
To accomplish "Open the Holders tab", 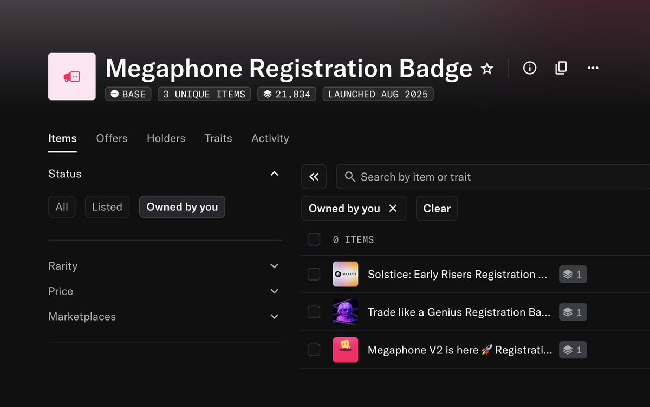I will [166, 138].
